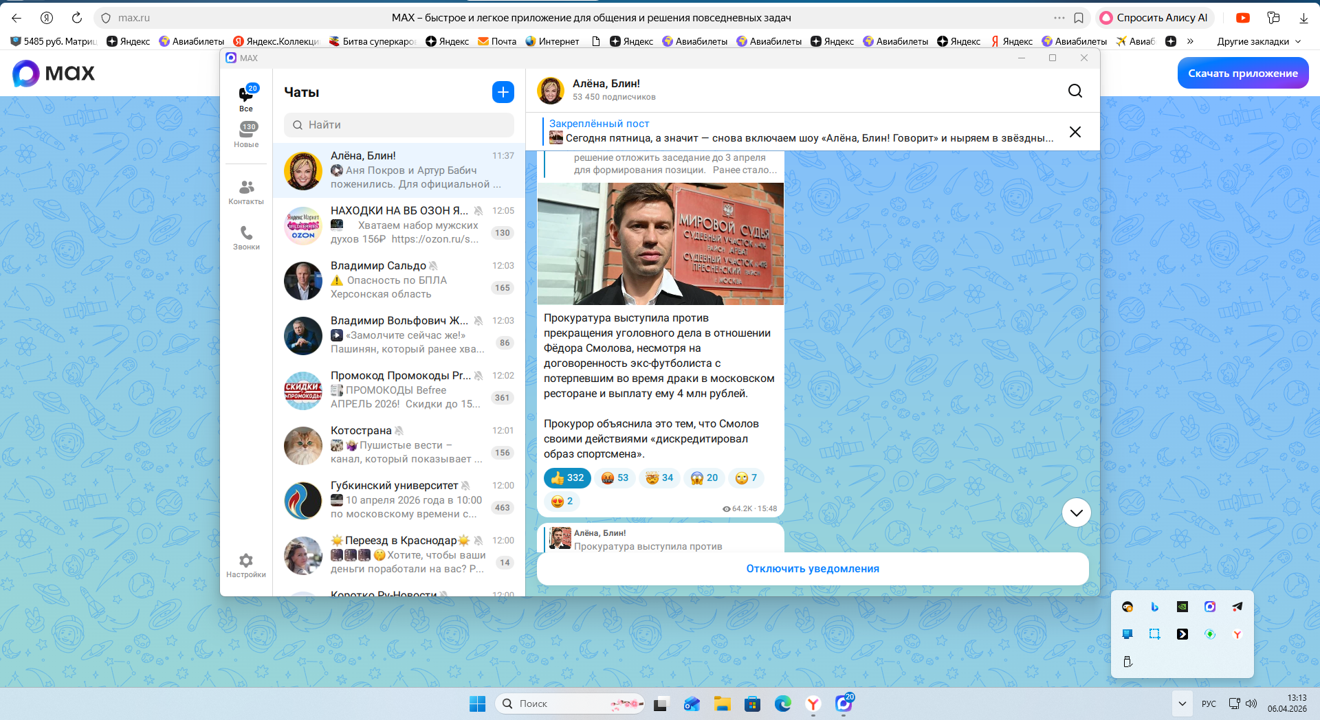Open the Котострана chat
Viewport: 1320px width, 720px height.
(399, 445)
